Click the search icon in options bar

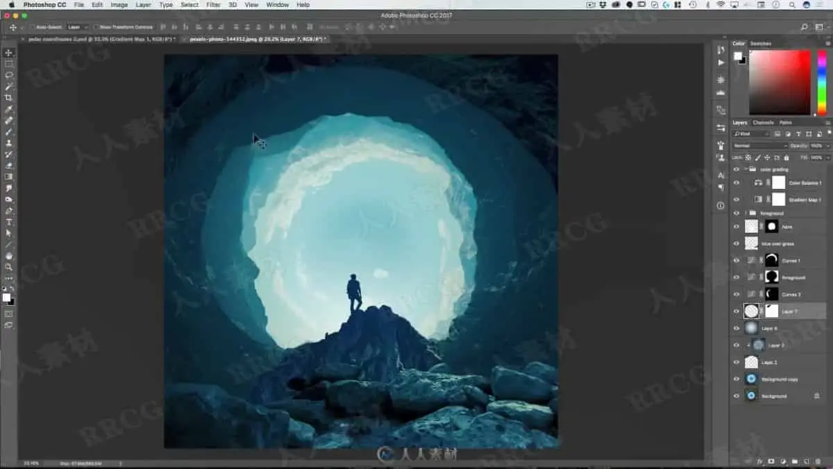805,27
